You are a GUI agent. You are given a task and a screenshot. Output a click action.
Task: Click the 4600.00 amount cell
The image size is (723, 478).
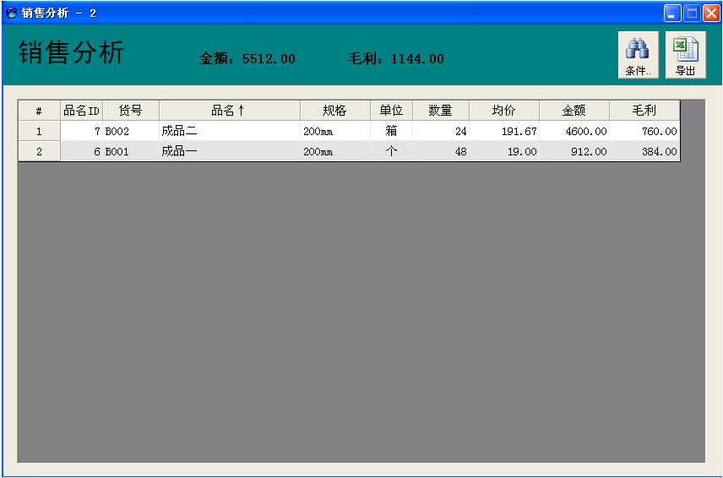pos(574,132)
